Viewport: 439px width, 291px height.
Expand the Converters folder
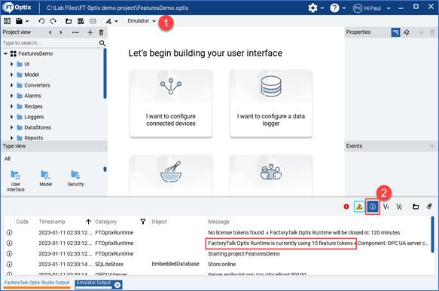[11, 85]
